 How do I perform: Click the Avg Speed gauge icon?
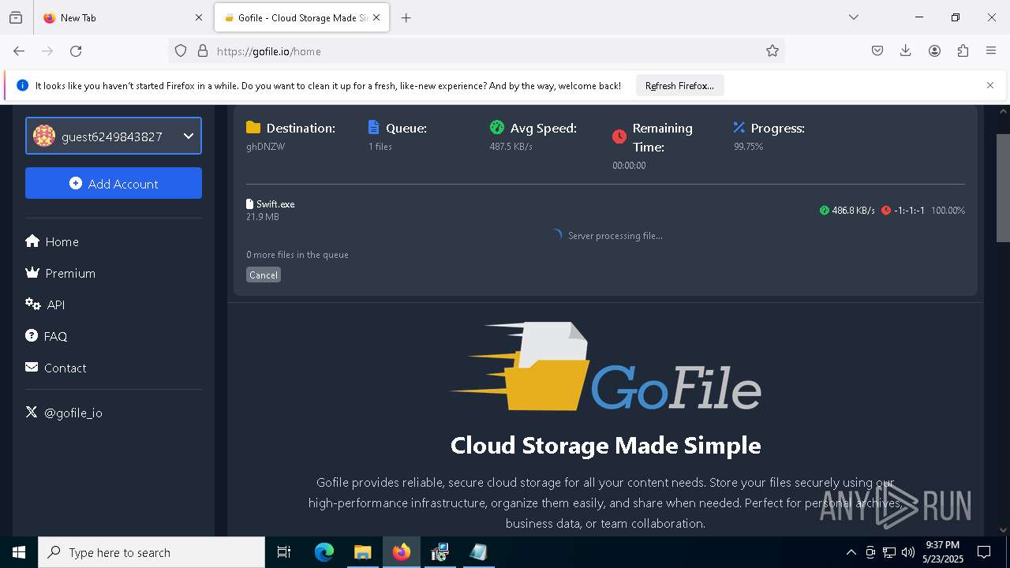point(497,127)
